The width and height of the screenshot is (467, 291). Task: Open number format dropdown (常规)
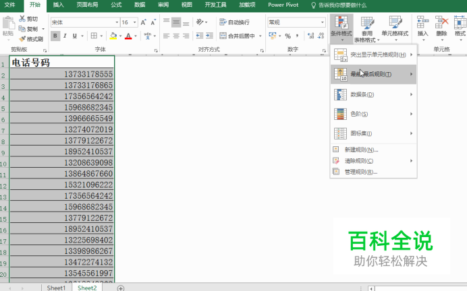click(x=323, y=22)
